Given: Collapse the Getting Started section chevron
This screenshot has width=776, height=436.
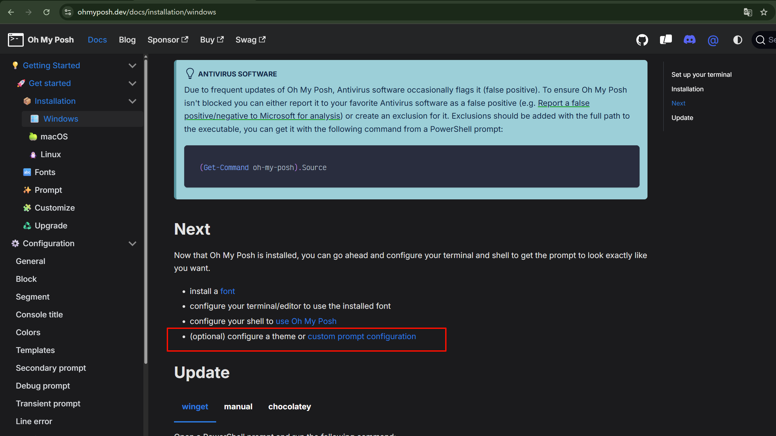Looking at the screenshot, I should point(132,66).
